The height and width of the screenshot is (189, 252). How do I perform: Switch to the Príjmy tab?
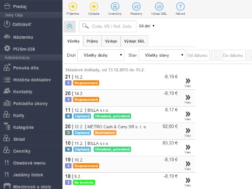coord(92,41)
